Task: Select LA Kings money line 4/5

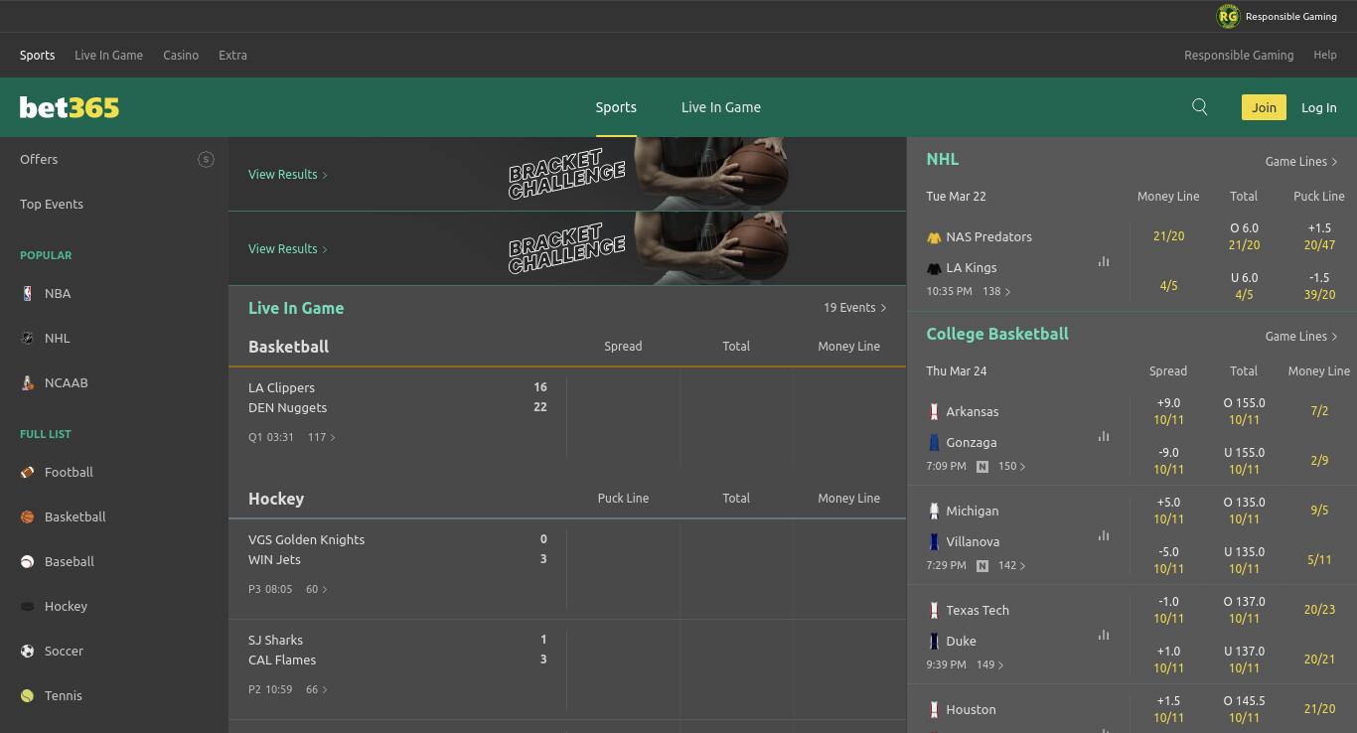Action: [x=1169, y=286]
